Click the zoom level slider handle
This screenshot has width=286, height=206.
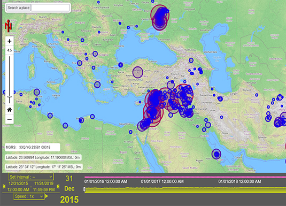tap(10, 97)
